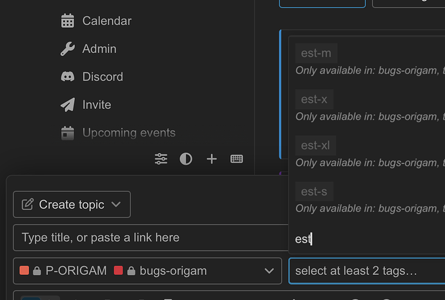The width and height of the screenshot is (445, 300).
Task: Click the Invite paper plane icon
Action: click(x=68, y=105)
